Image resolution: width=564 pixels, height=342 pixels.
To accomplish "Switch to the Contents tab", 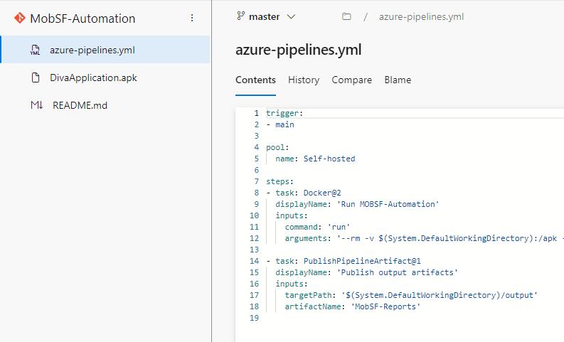I will coord(255,80).
